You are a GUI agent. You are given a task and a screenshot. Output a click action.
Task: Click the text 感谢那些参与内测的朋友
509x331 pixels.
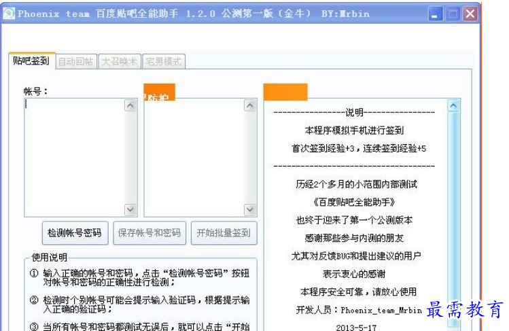click(354, 238)
